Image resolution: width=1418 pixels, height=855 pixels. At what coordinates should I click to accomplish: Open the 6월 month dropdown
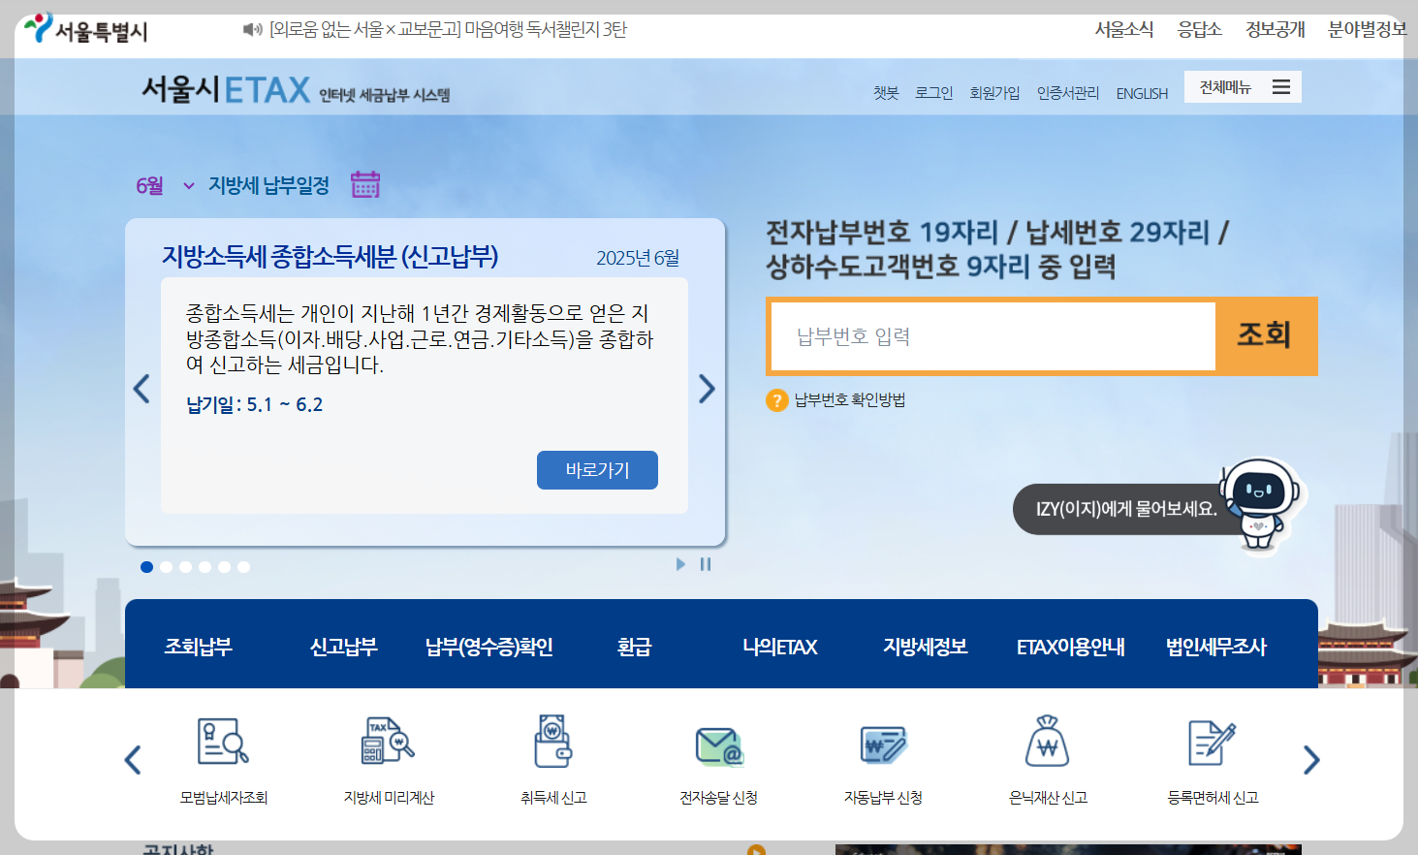[165, 183]
